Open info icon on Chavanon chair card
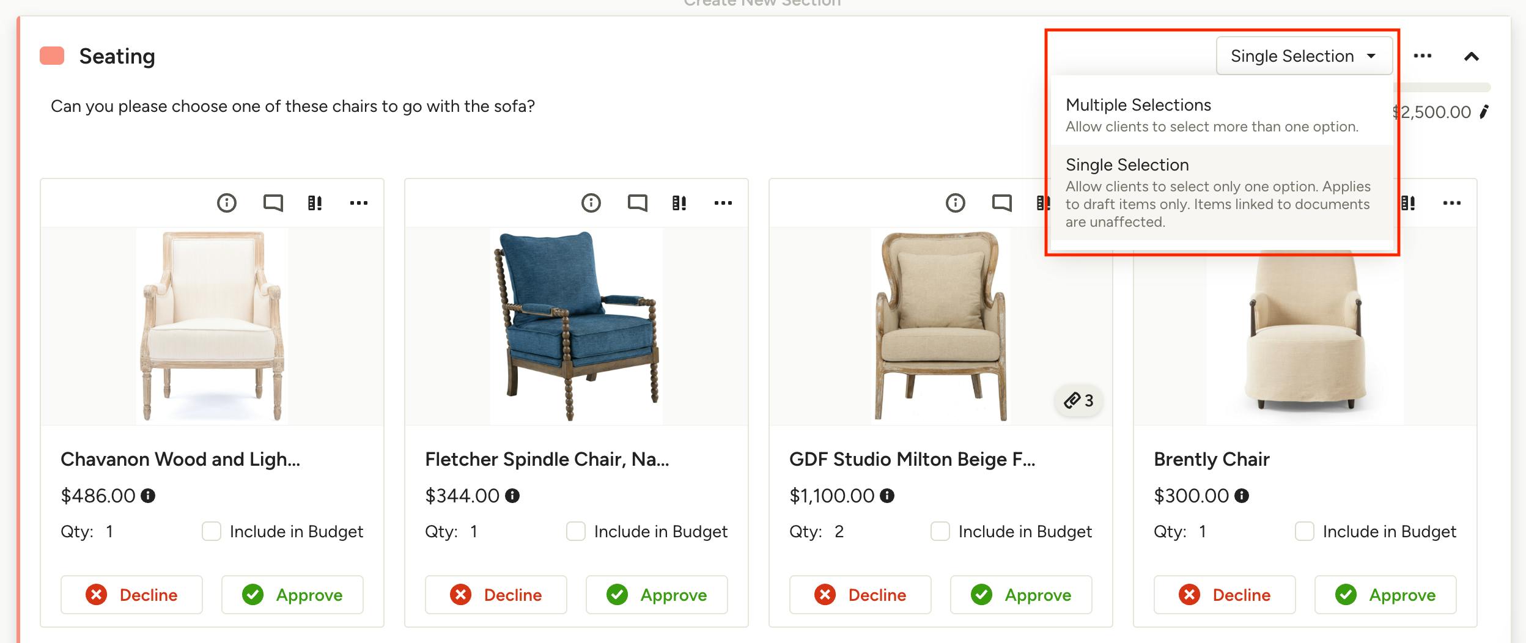 (x=227, y=203)
